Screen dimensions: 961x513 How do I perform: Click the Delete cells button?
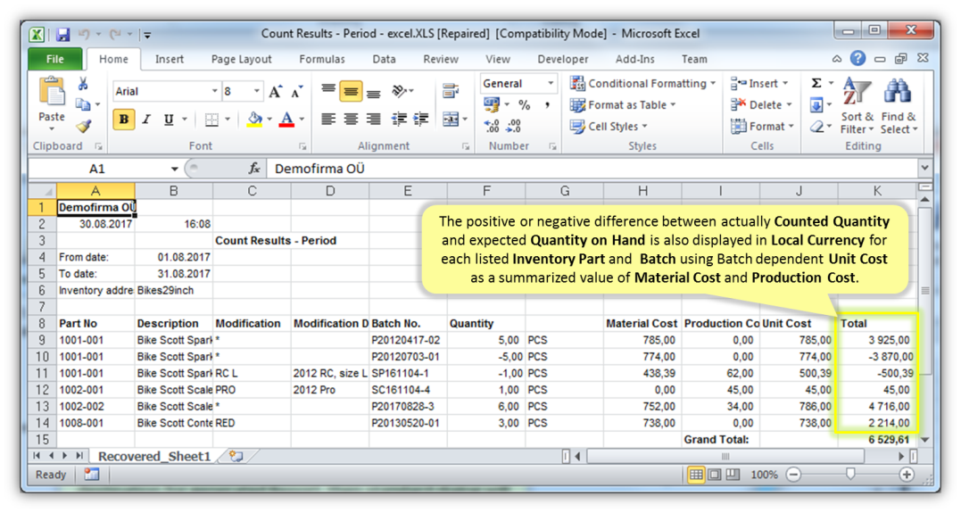760,104
